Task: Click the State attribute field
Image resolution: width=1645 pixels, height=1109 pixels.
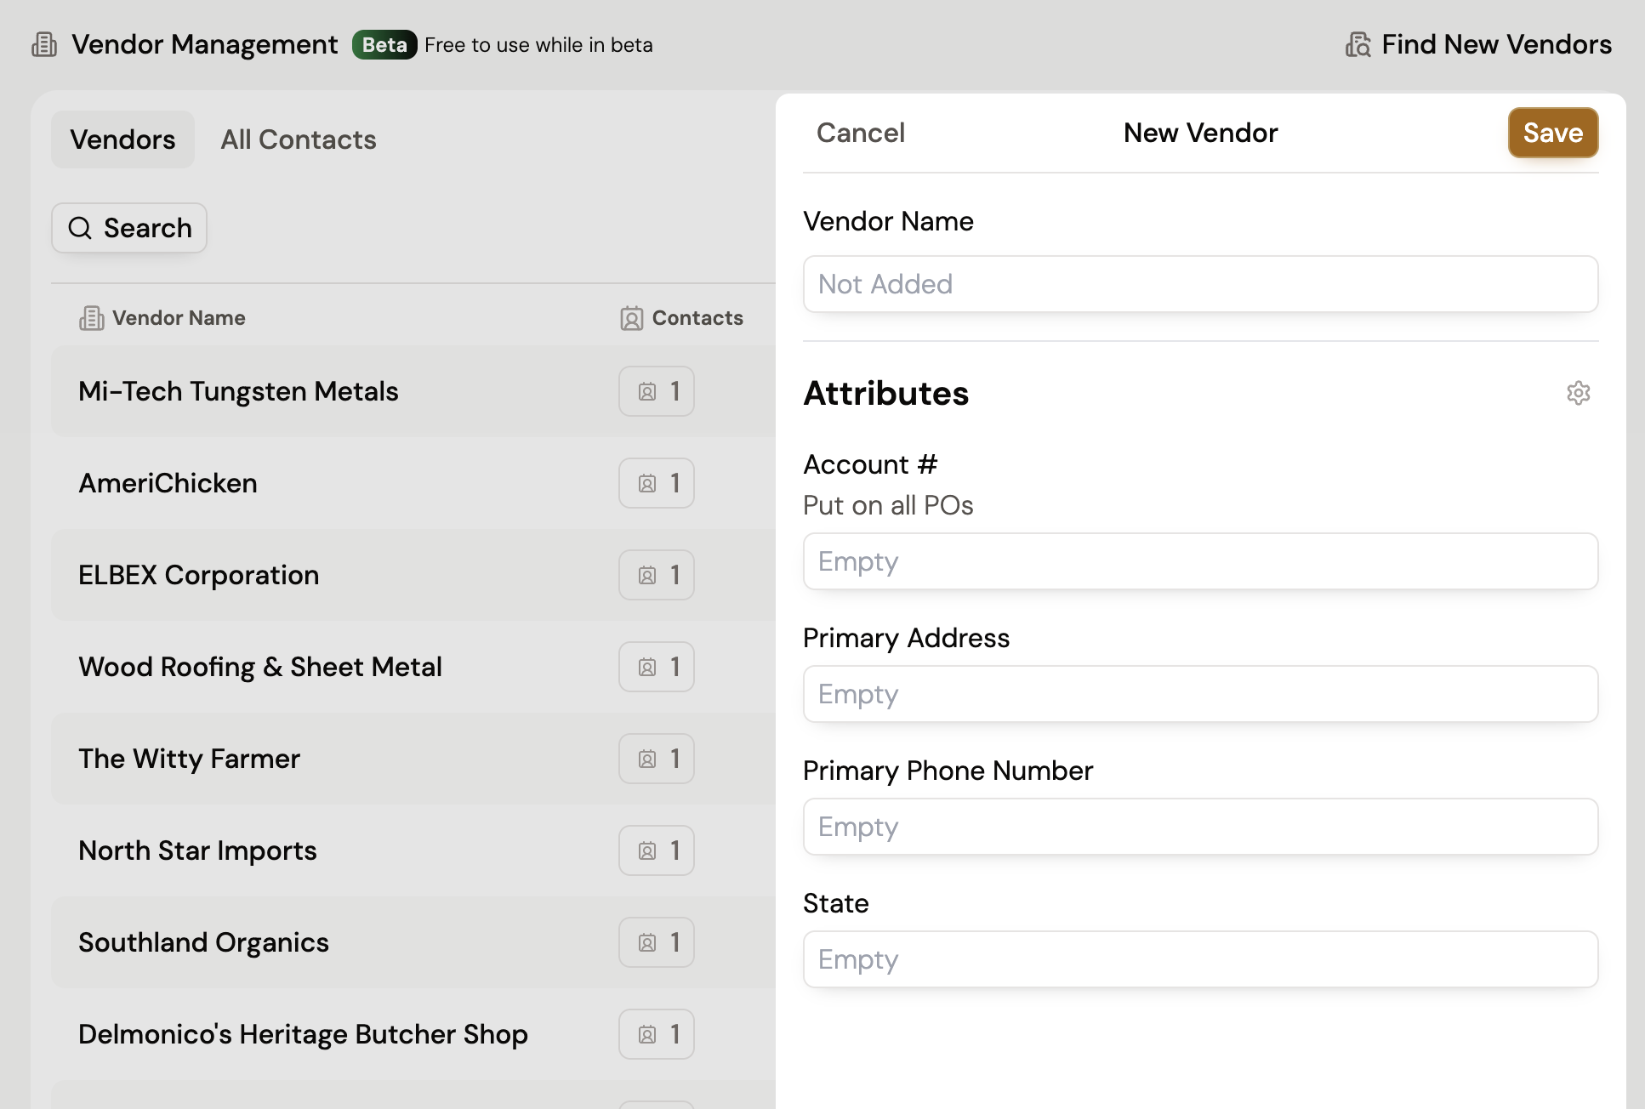Action: coord(1200,959)
